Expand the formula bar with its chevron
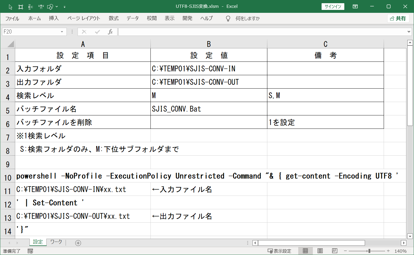This screenshot has width=414, height=255. [x=408, y=31]
